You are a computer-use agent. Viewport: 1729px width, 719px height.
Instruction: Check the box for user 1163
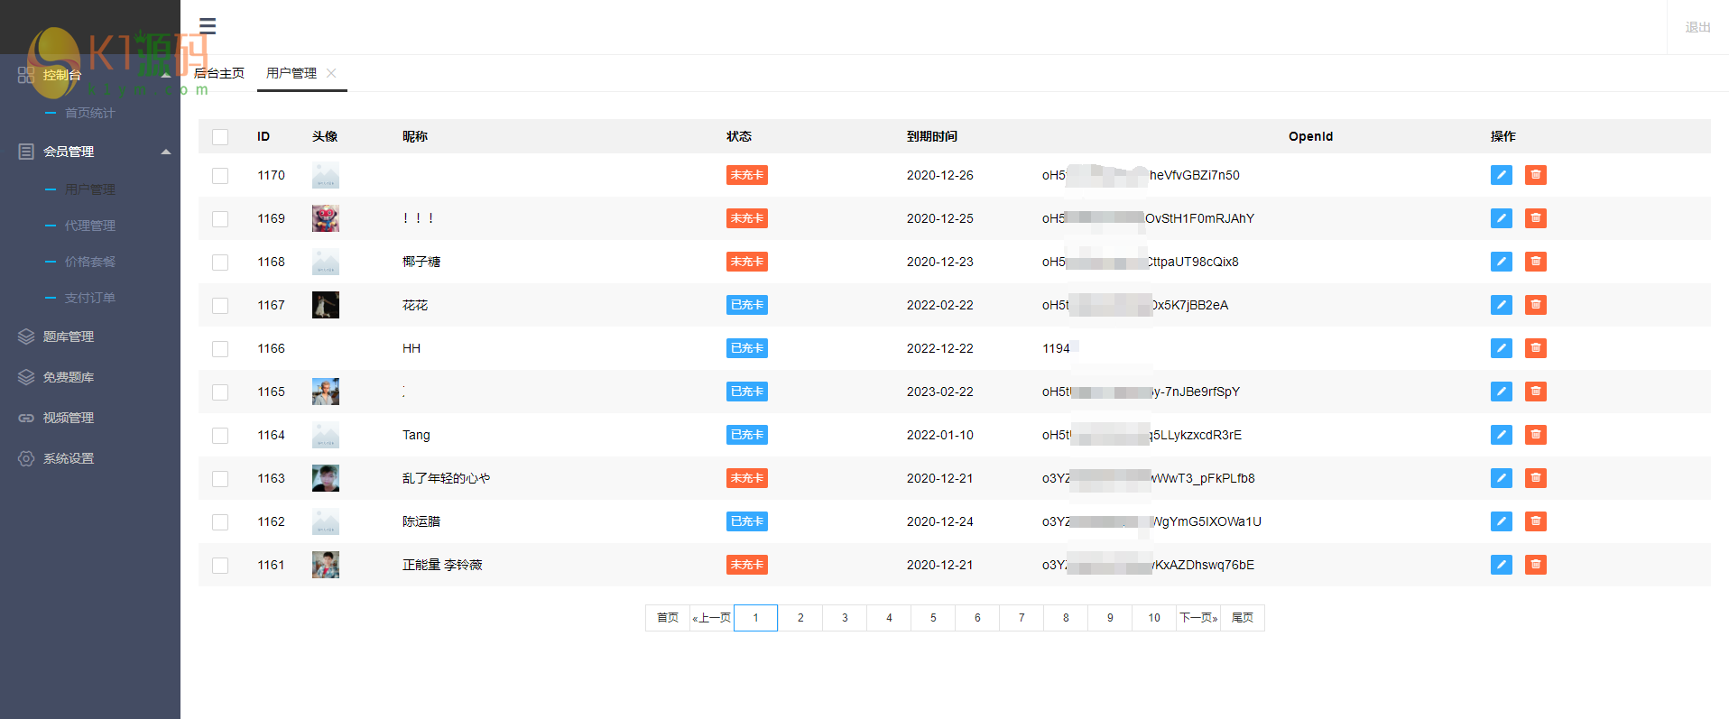click(x=220, y=479)
